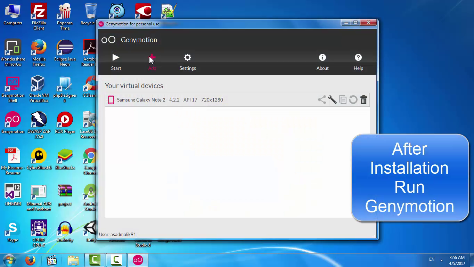Open the Windows Start menu
This screenshot has height=267, width=474.
point(9,260)
